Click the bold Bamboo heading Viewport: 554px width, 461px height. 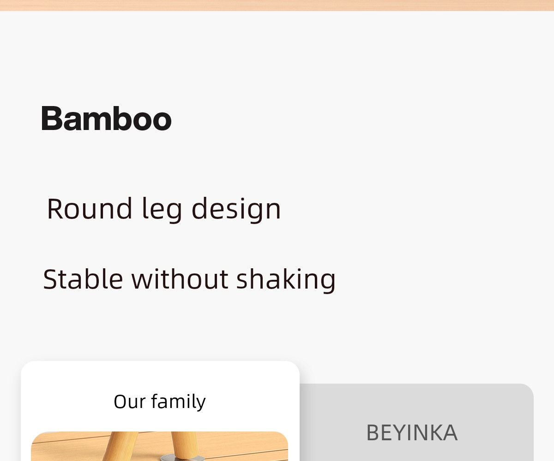point(107,118)
